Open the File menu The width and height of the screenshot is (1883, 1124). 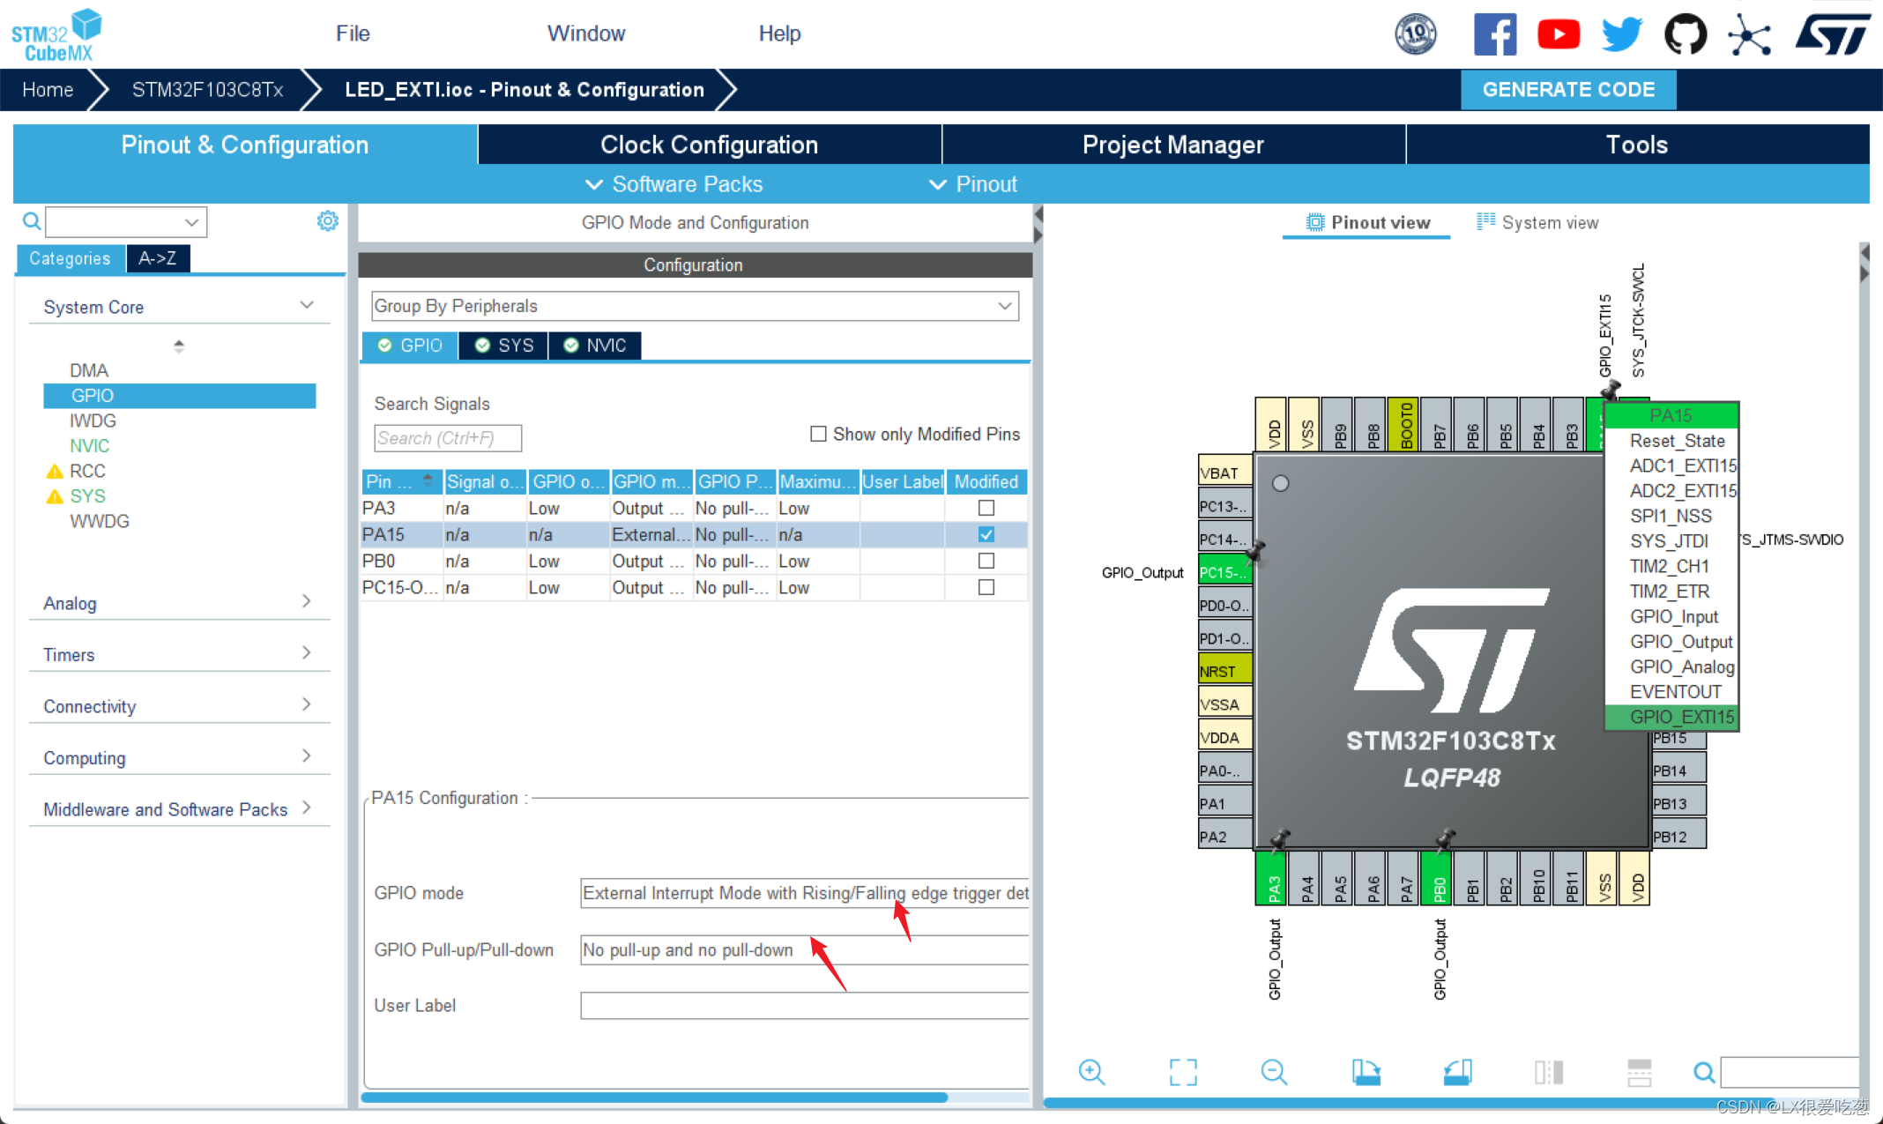pos(353,33)
